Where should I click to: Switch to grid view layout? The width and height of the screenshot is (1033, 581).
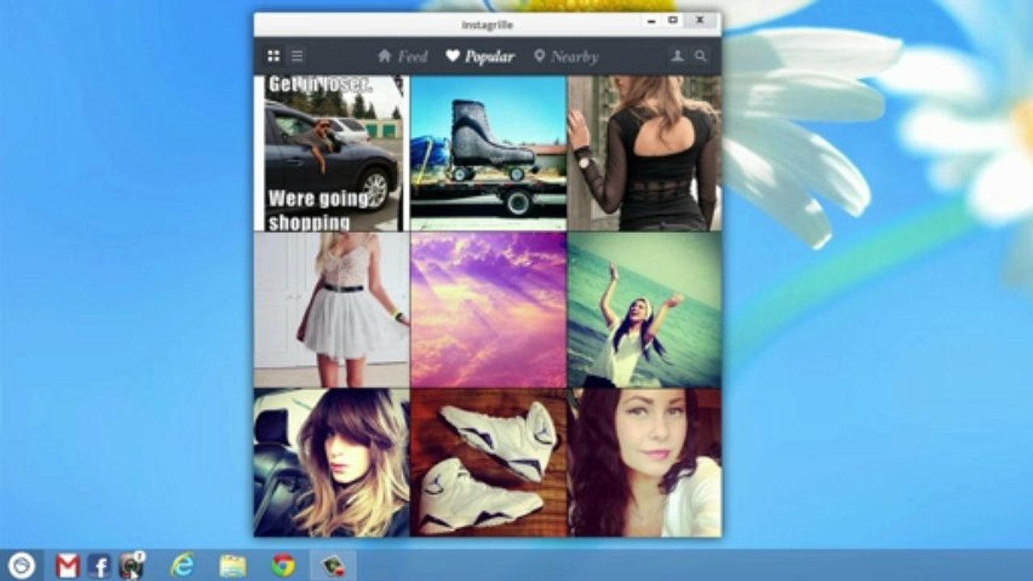point(274,56)
